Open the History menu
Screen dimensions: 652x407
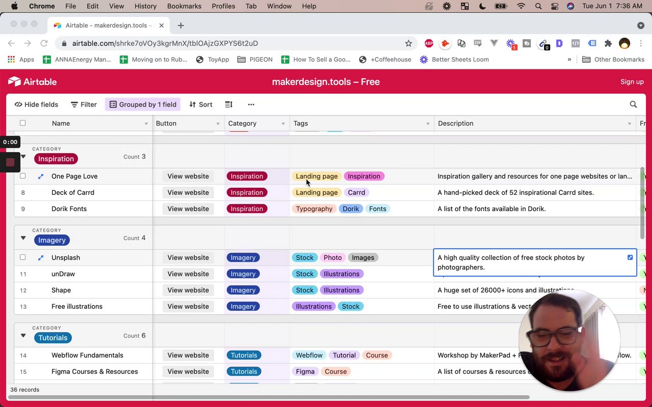(145, 6)
